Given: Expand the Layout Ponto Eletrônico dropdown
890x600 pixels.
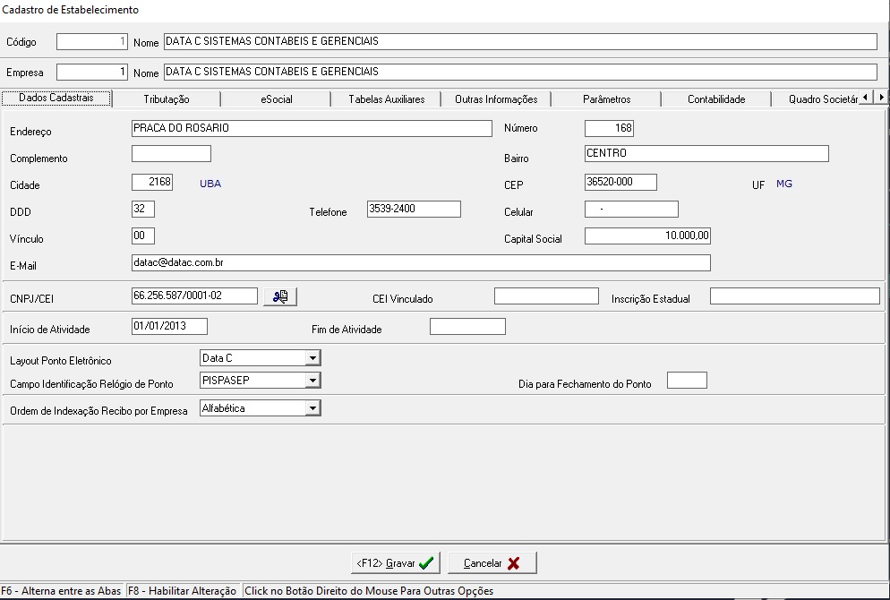Looking at the screenshot, I should click(x=312, y=358).
